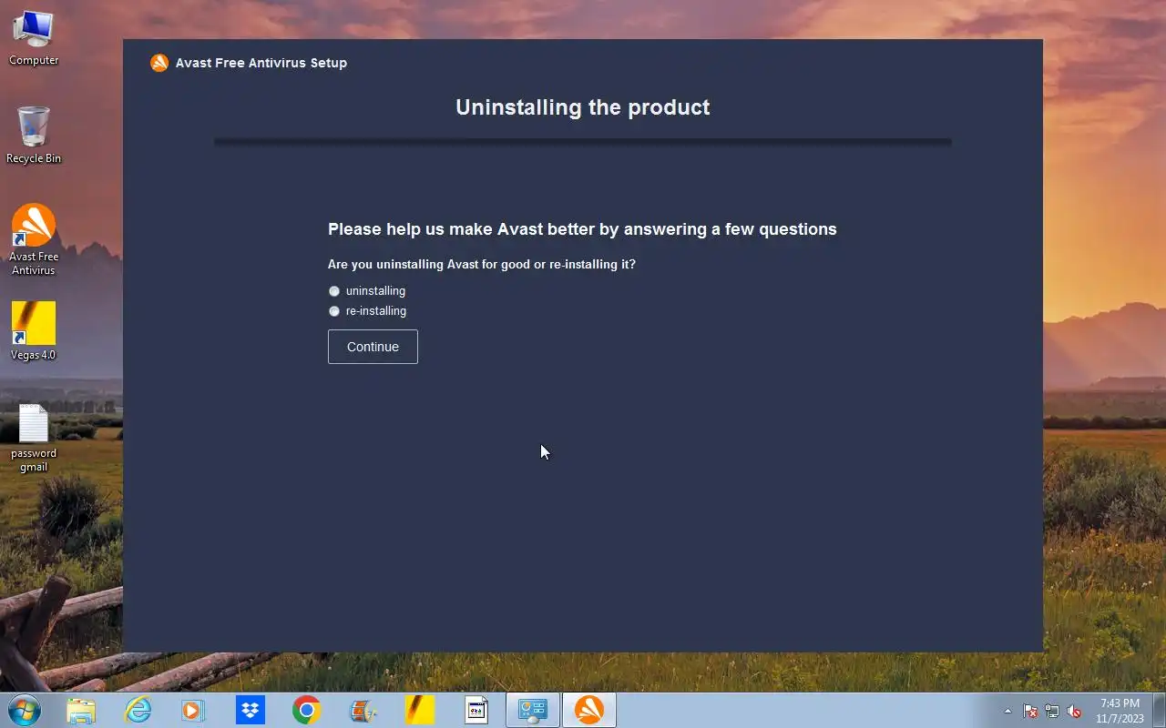The height and width of the screenshot is (728, 1166).
Task: Open Dropbox from the taskbar
Action: (250, 710)
